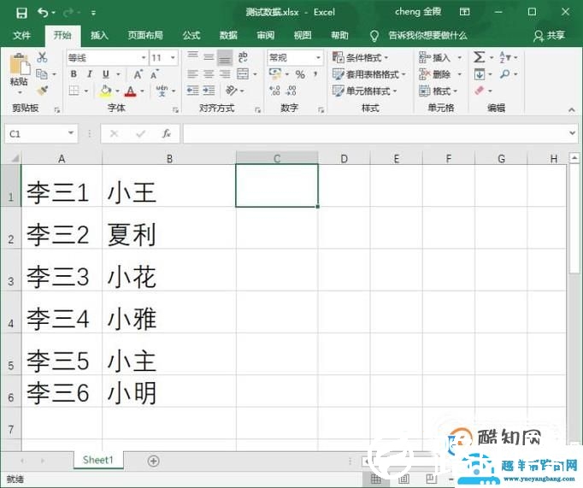Screen dimensions: 583x488
Task: Click the Cut scissors icon
Action: 42,57
